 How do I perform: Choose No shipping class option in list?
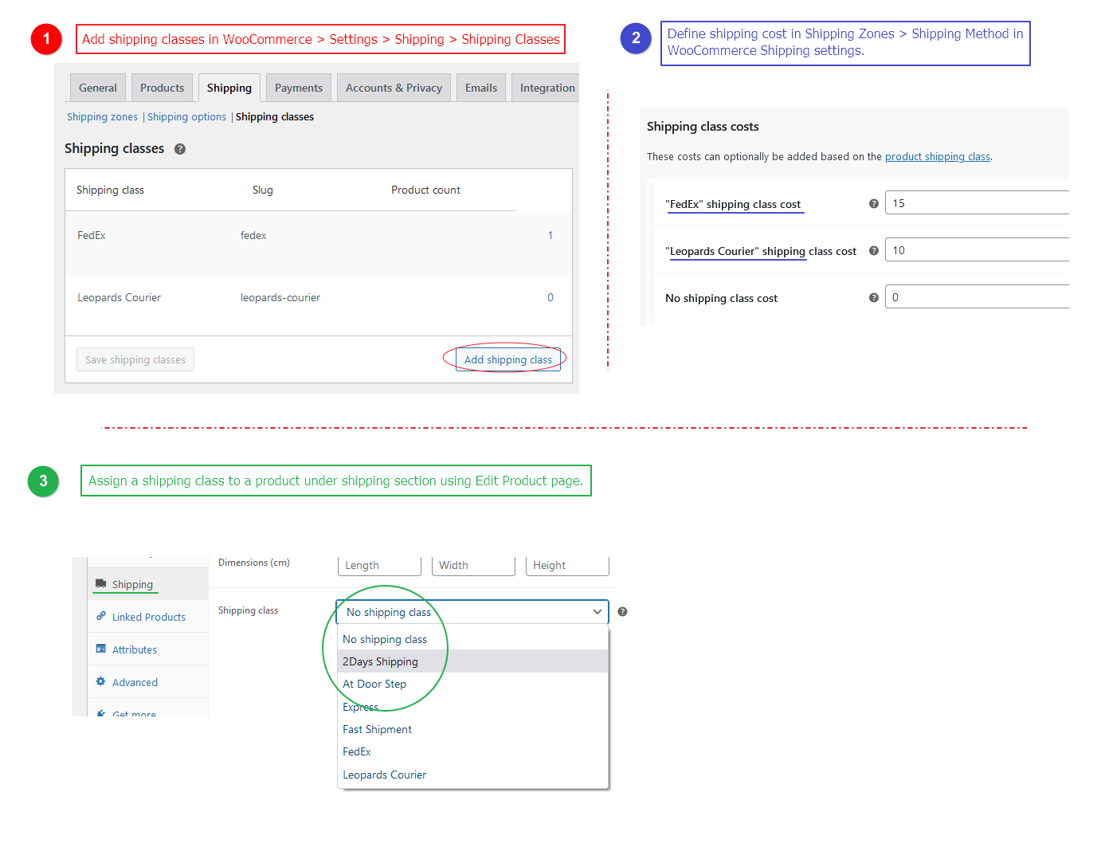[x=473, y=639]
